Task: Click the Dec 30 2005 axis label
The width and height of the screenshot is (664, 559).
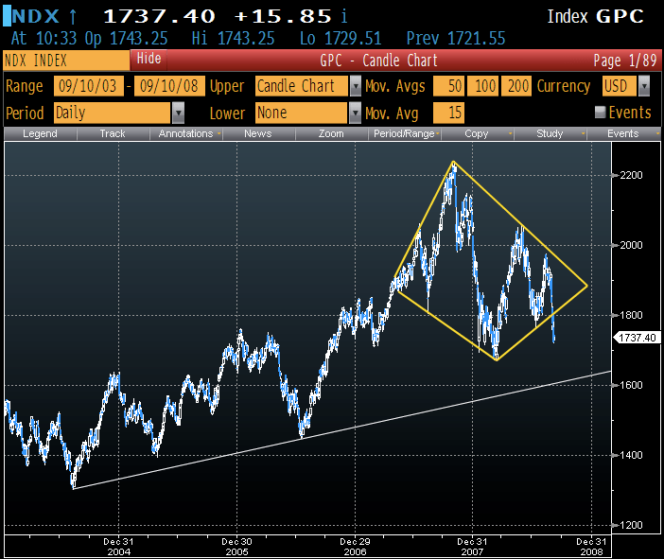Action: pyautogui.click(x=236, y=547)
